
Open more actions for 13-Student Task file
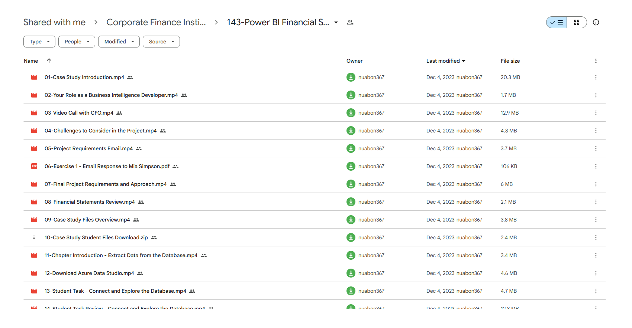click(x=596, y=291)
